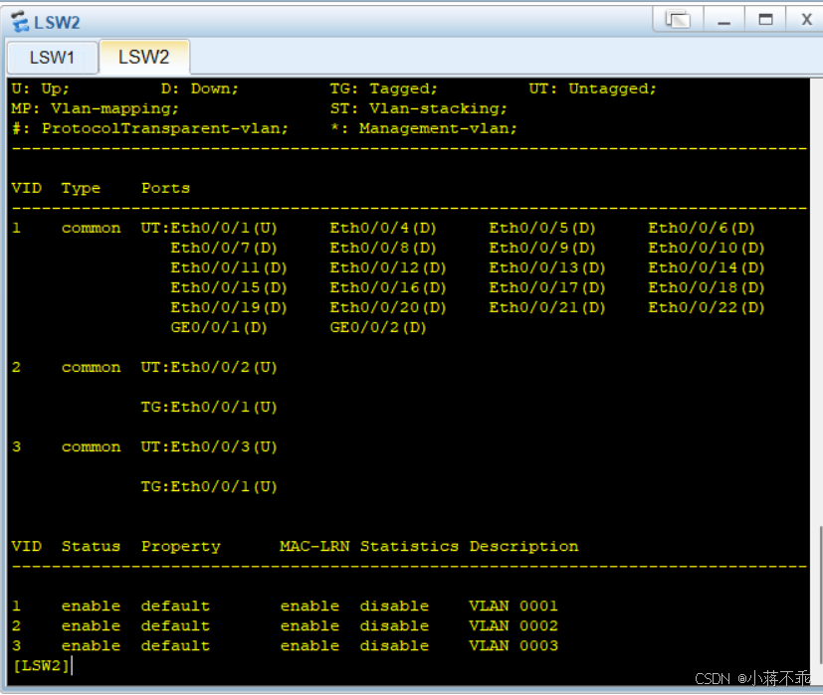Click the 'TG: Tagged;' legend text
Viewport: 823px width, 695px height.
click(x=384, y=88)
